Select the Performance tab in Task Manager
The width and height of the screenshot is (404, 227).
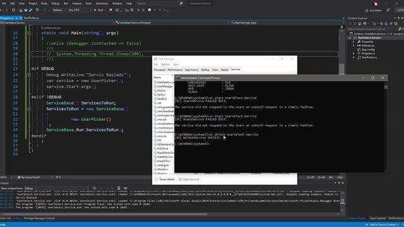pos(175,70)
